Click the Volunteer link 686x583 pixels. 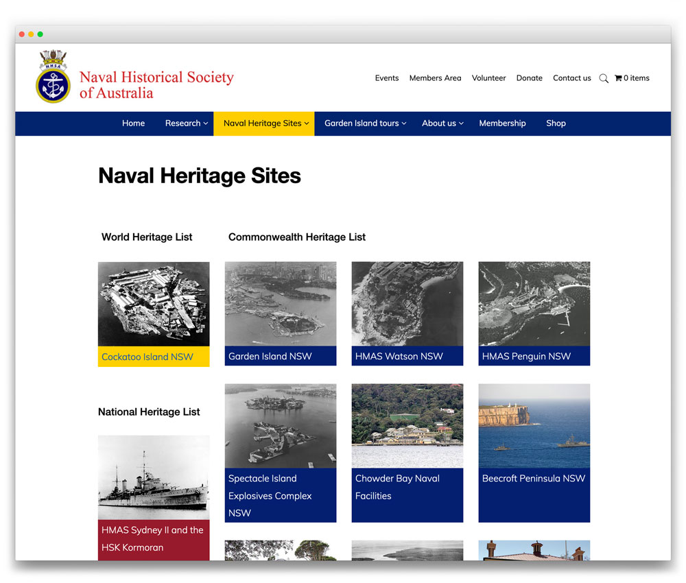[x=488, y=78]
